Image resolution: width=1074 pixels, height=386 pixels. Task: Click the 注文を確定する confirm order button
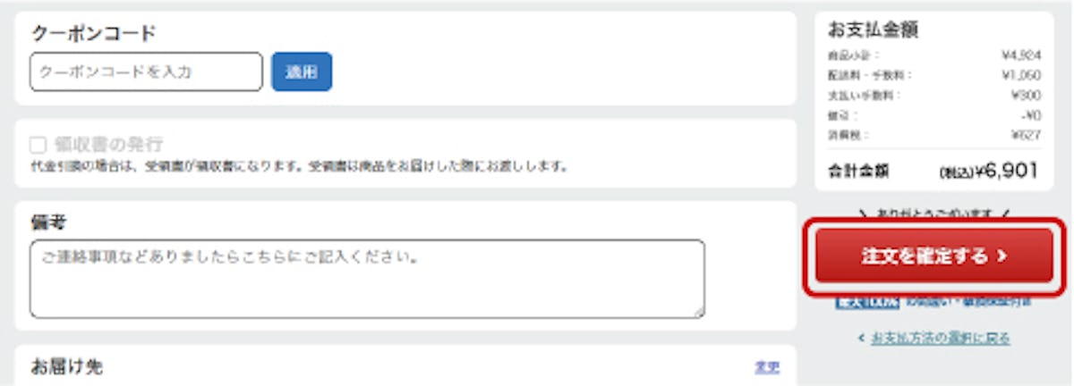point(934,256)
